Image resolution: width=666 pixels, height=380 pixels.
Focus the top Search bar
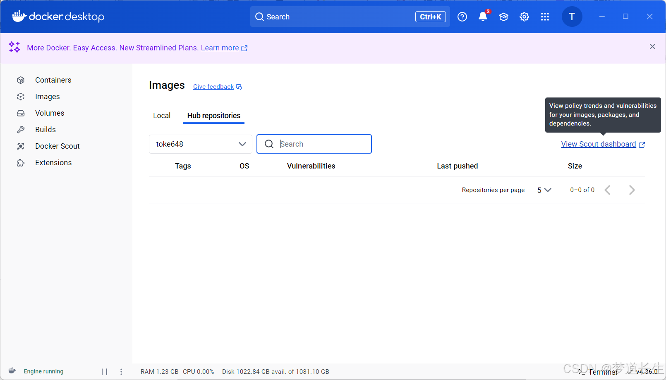tap(350, 17)
